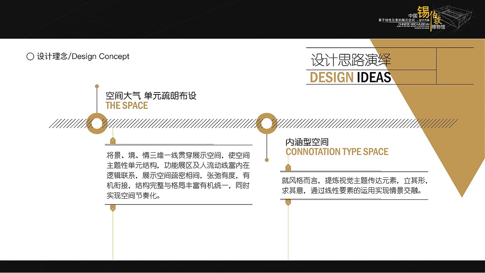
Task: Click the CONNOTATION TYPE SPACE heading
Action: [336, 152]
